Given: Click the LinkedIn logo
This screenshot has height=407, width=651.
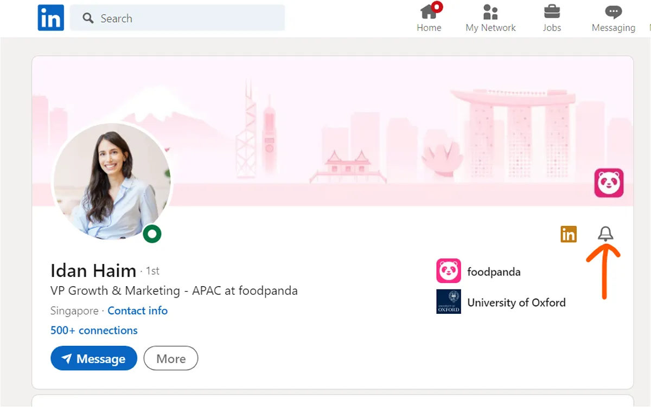Looking at the screenshot, I should click(51, 18).
